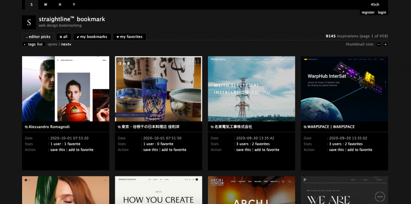This screenshot has height=204, width=411.
Task: Switch to the Y site tab
Action: [x=74, y=5]
